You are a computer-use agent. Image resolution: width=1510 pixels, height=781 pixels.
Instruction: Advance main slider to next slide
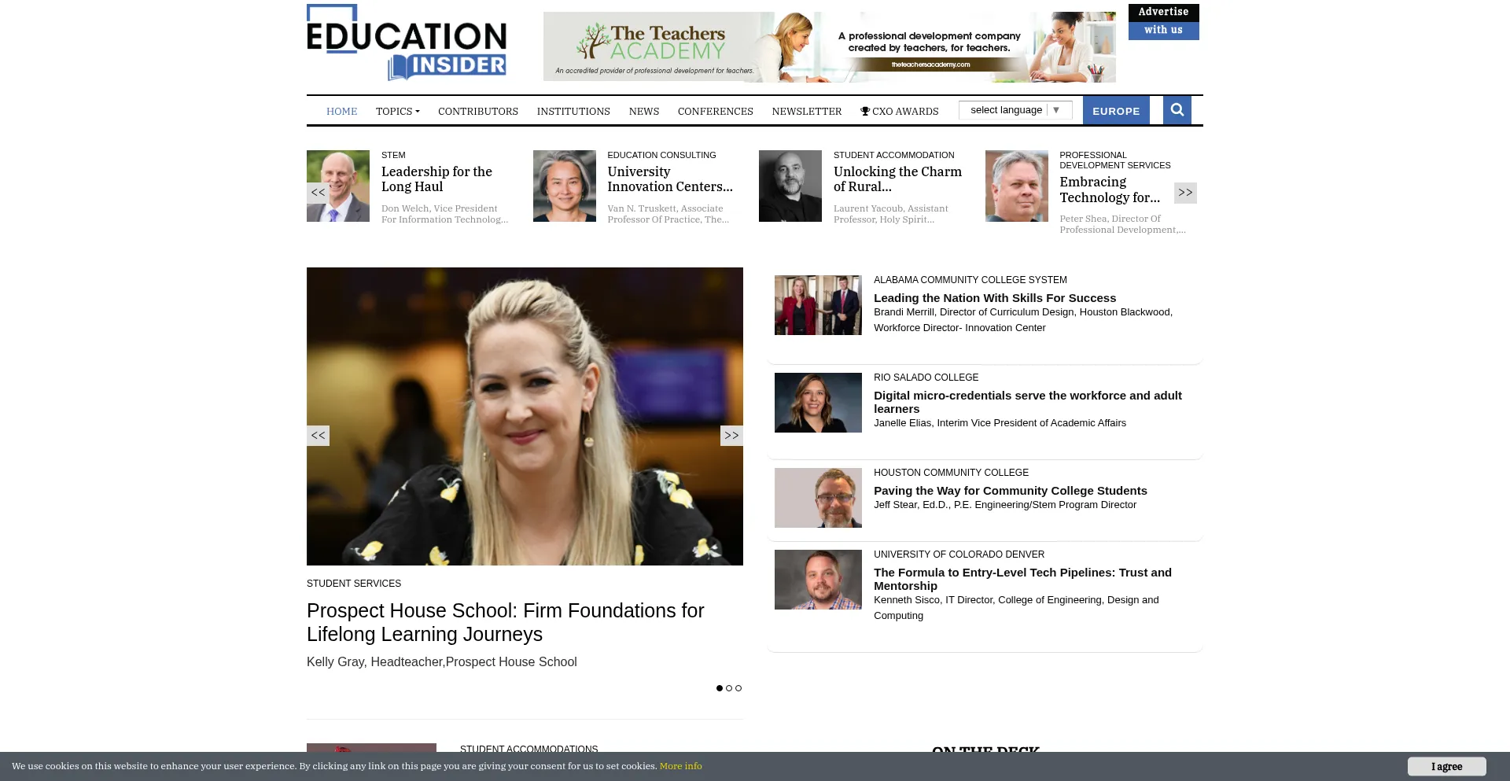coord(731,436)
